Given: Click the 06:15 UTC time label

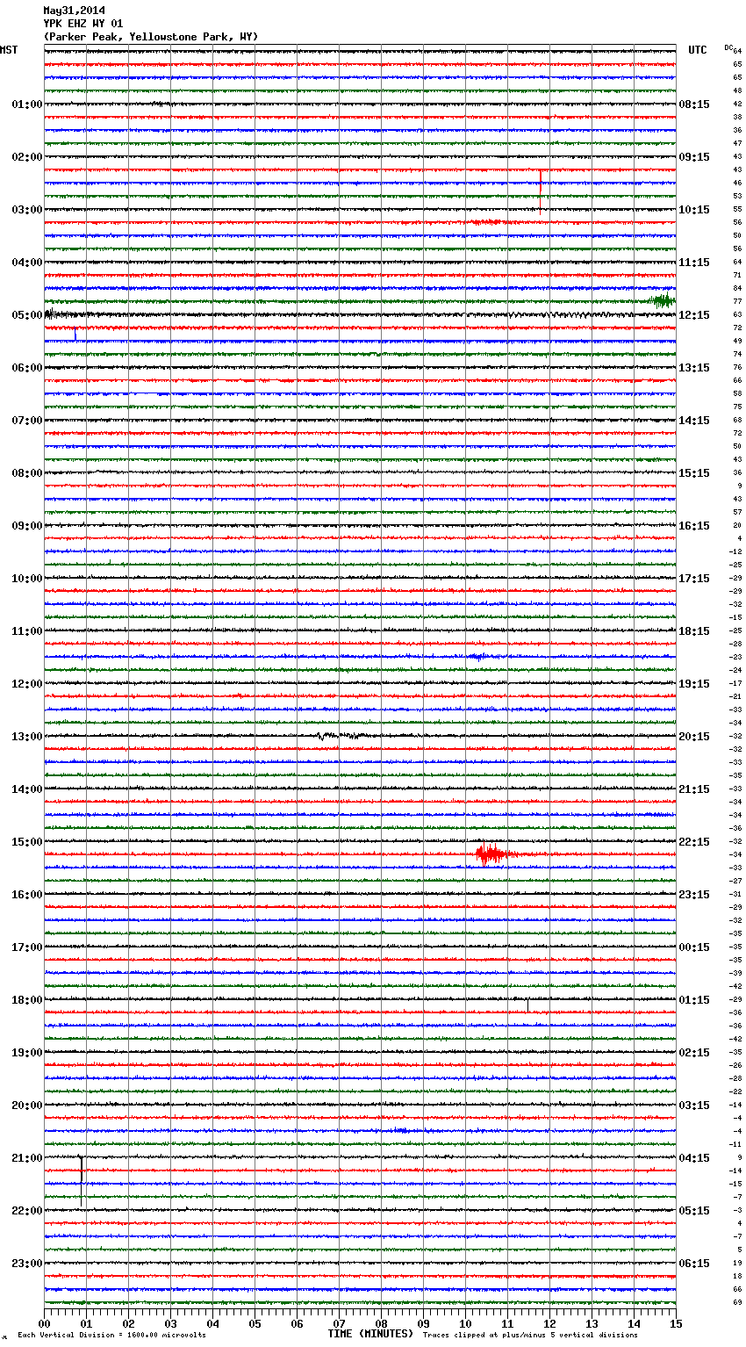Looking at the screenshot, I should [694, 1264].
